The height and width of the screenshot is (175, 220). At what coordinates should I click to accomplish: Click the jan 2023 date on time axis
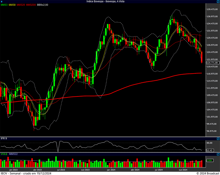[13, 170]
